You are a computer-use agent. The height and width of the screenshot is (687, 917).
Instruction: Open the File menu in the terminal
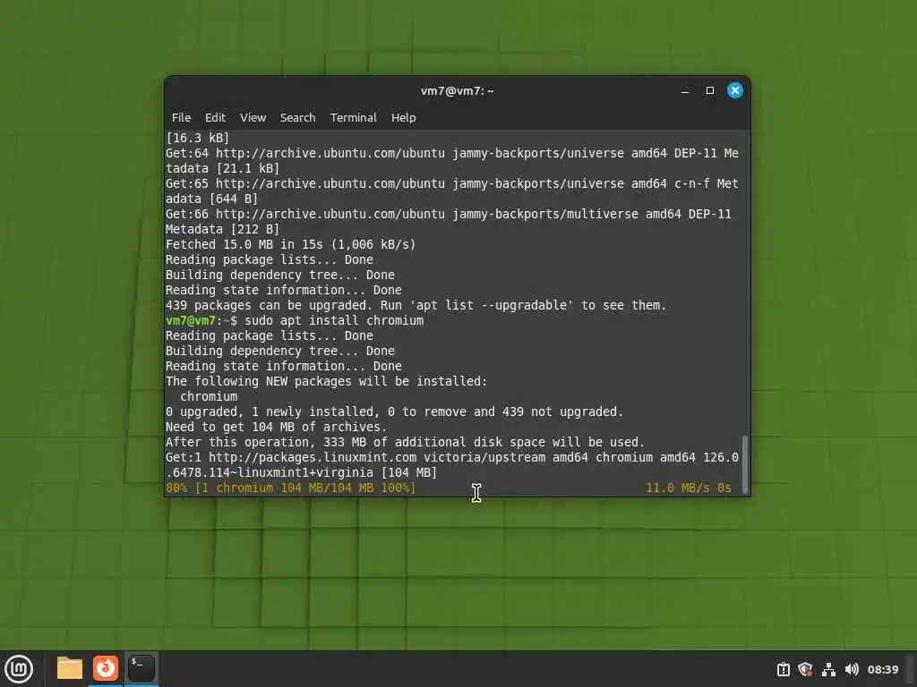(x=181, y=117)
